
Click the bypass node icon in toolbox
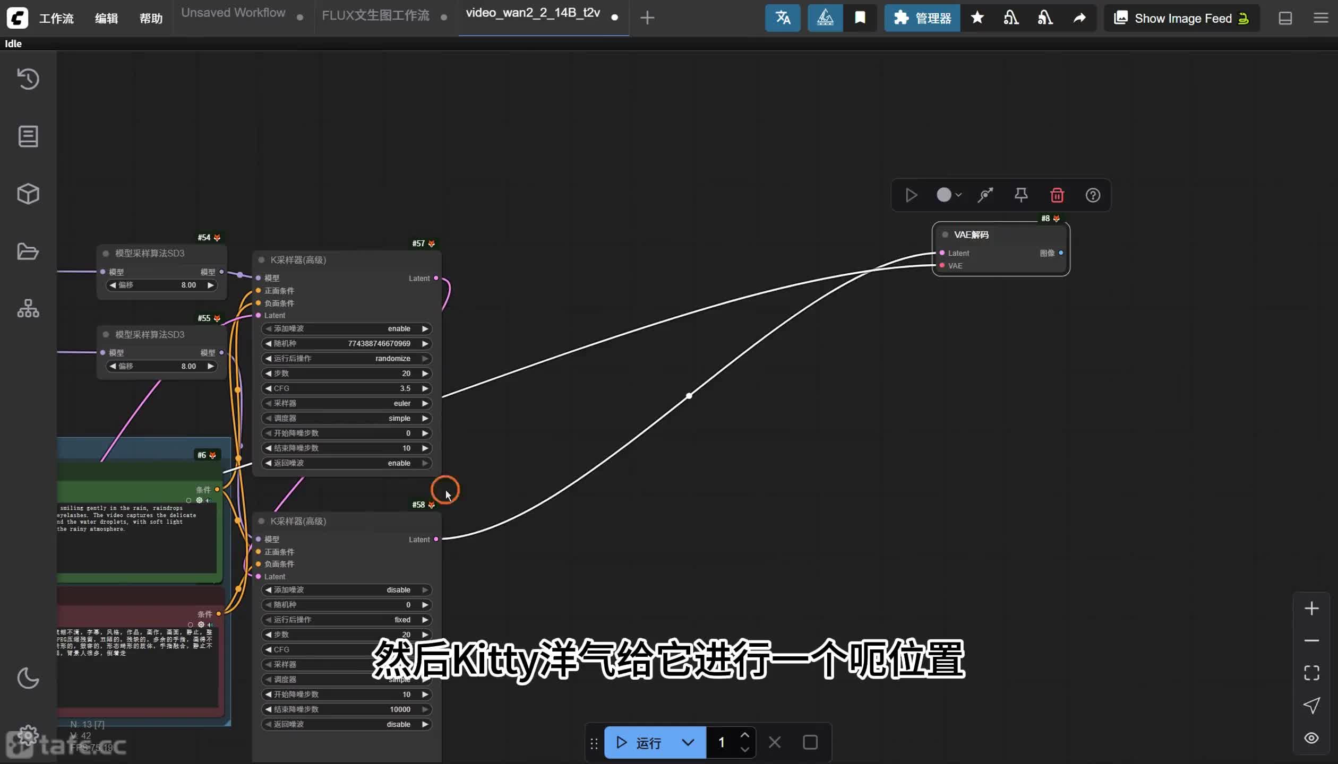tap(985, 195)
